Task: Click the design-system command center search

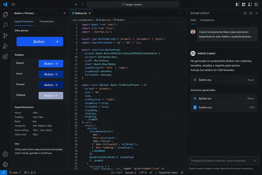Action: coord(133,4)
